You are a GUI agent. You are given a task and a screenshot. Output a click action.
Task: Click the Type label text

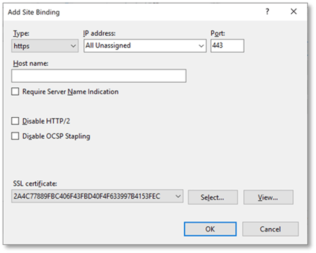pos(21,33)
